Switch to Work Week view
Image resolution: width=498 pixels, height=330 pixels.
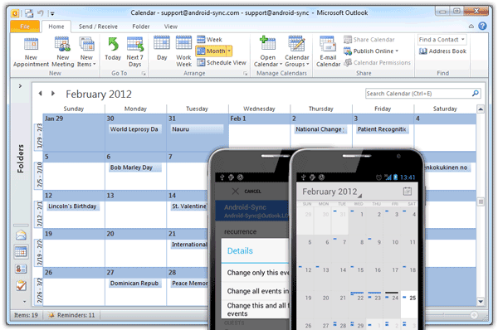click(x=183, y=51)
